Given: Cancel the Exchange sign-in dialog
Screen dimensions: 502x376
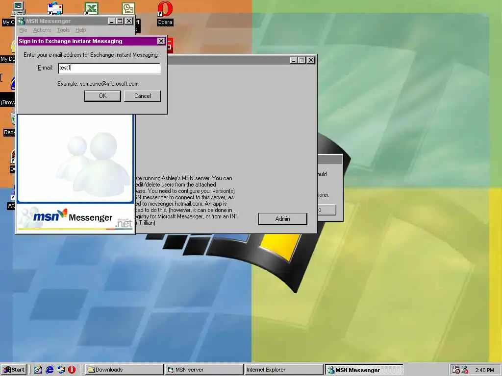Looking at the screenshot, I should tap(142, 96).
